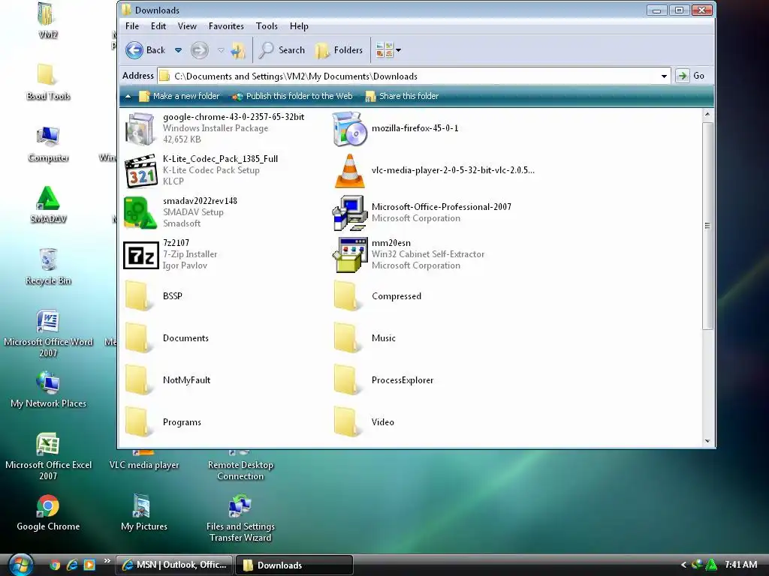Open the NotMyFault folder icon

[138, 380]
